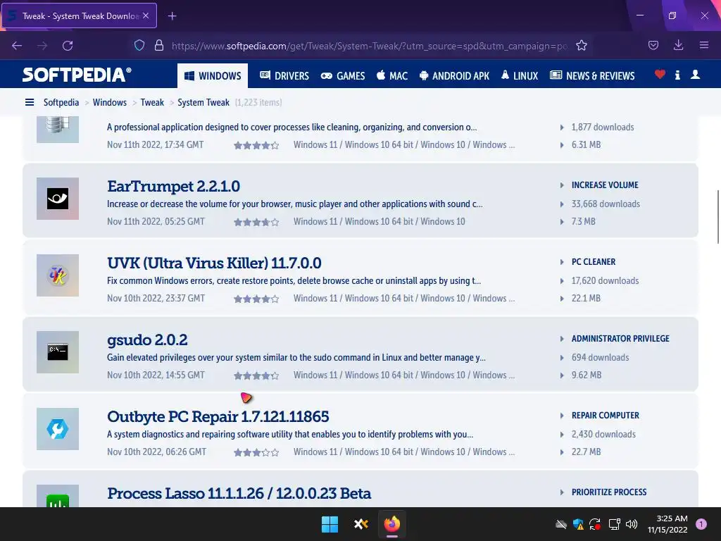The width and height of the screenshot is (721, 541).
Task: Click the cloud sync tray icon
Action: click(x=561, y=524)
